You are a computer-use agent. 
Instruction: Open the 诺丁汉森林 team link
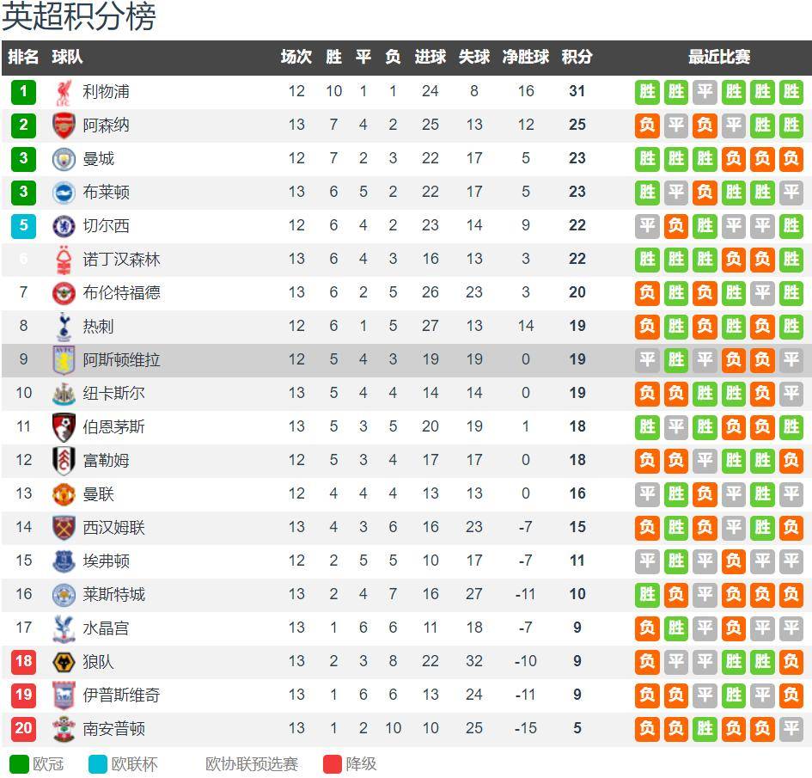(x=122, y=260)
